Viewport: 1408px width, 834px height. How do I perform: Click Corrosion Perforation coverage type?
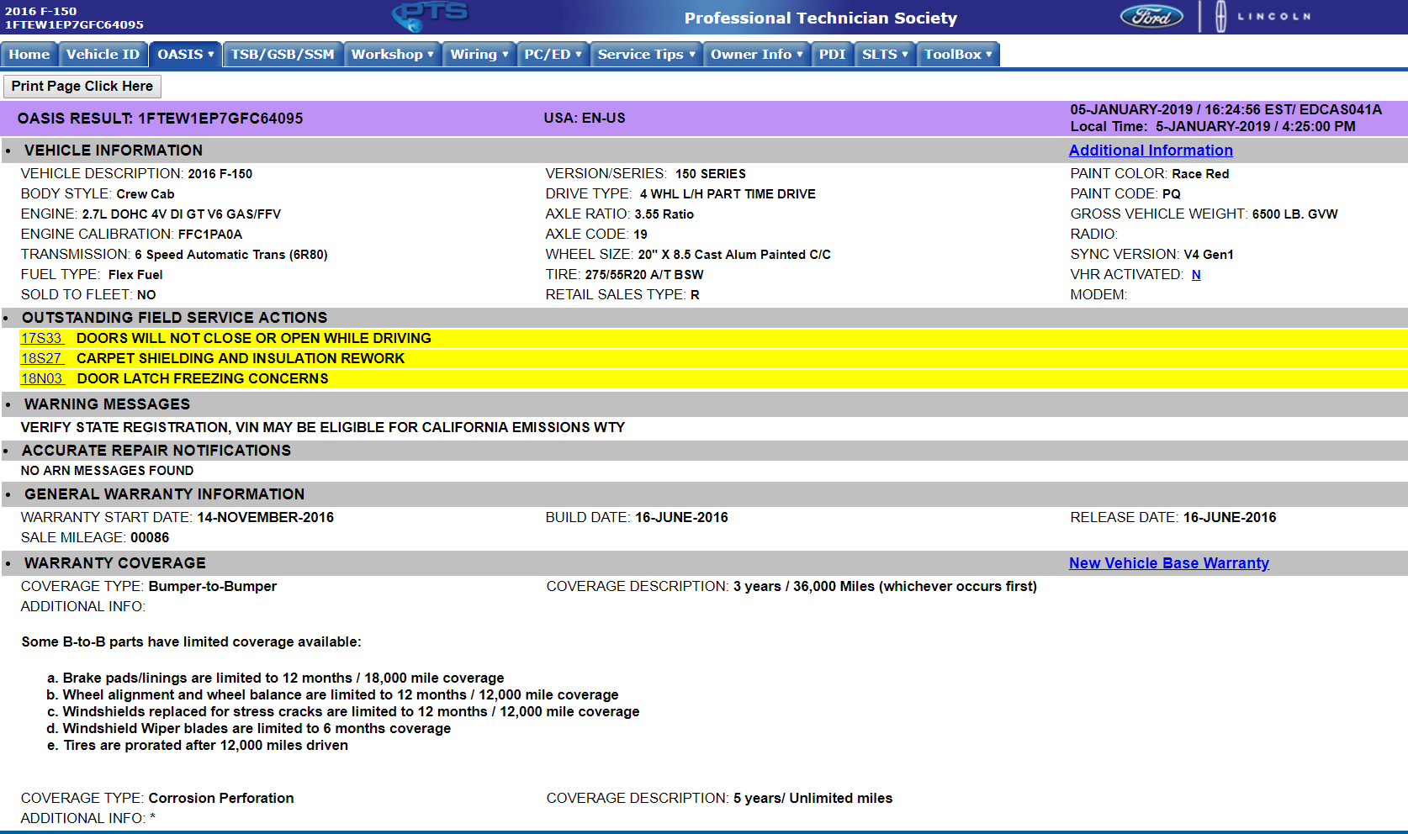221,799
